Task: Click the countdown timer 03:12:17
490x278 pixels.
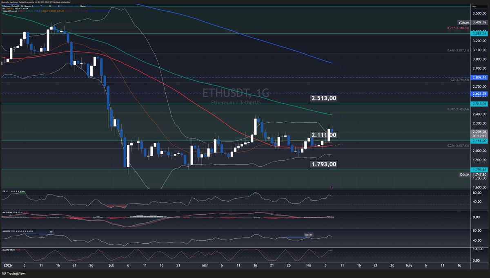Action: pyautogui.click(x=479, y=136)
